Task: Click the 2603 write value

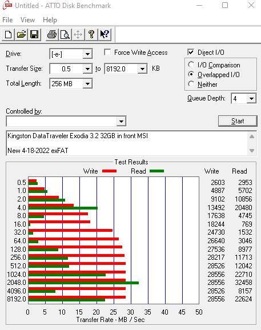Action: 218,183
